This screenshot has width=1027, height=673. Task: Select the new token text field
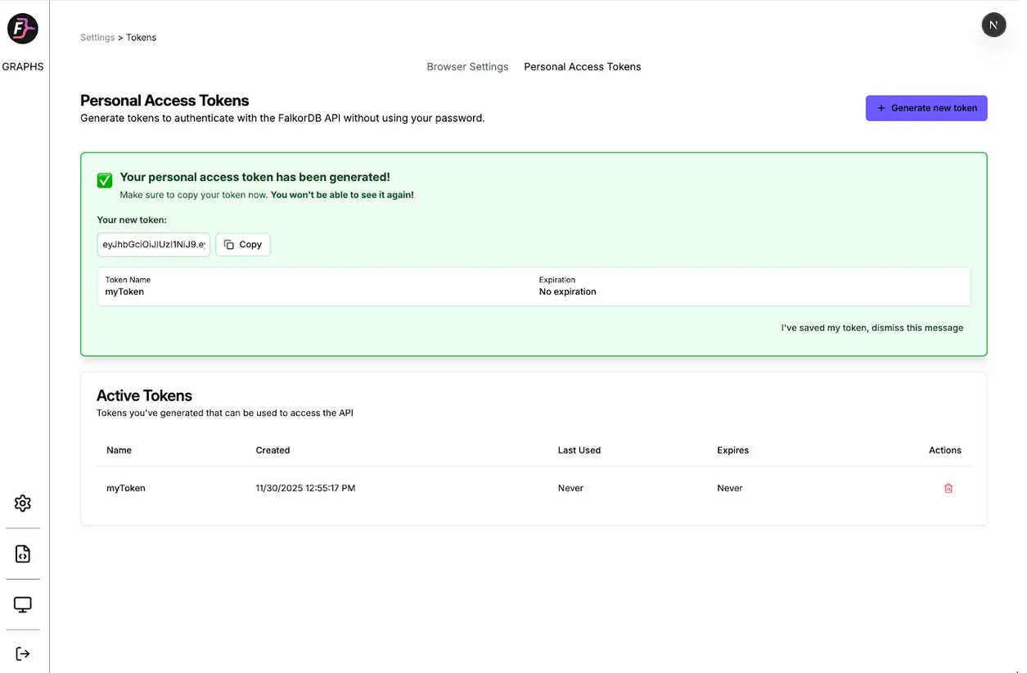[x=153, y=244]
